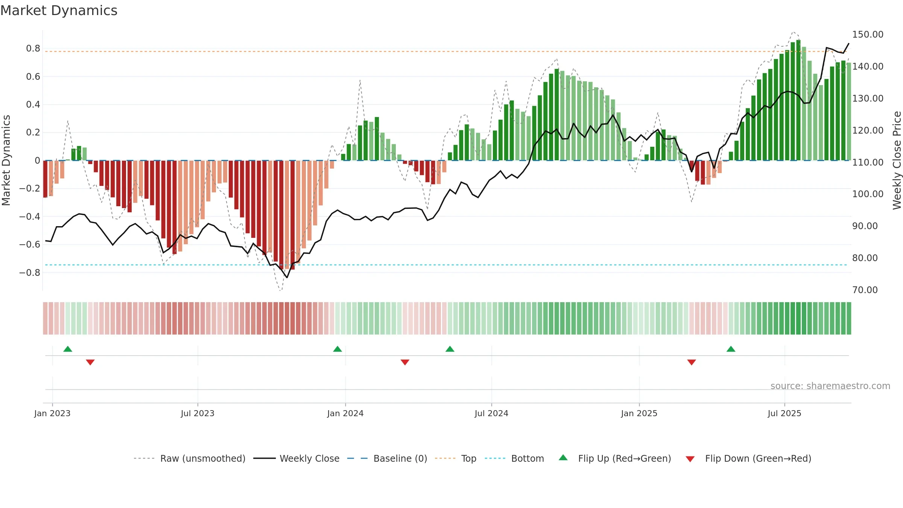The width and height of the screenshot is (903, 508).
Task: Click the Flip Up marker before Jul 2024
Action: (450, 349)
